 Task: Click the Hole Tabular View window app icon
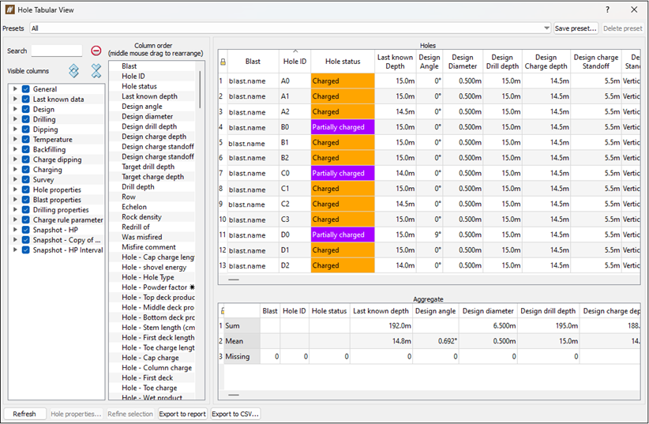[x=10, y=9]
